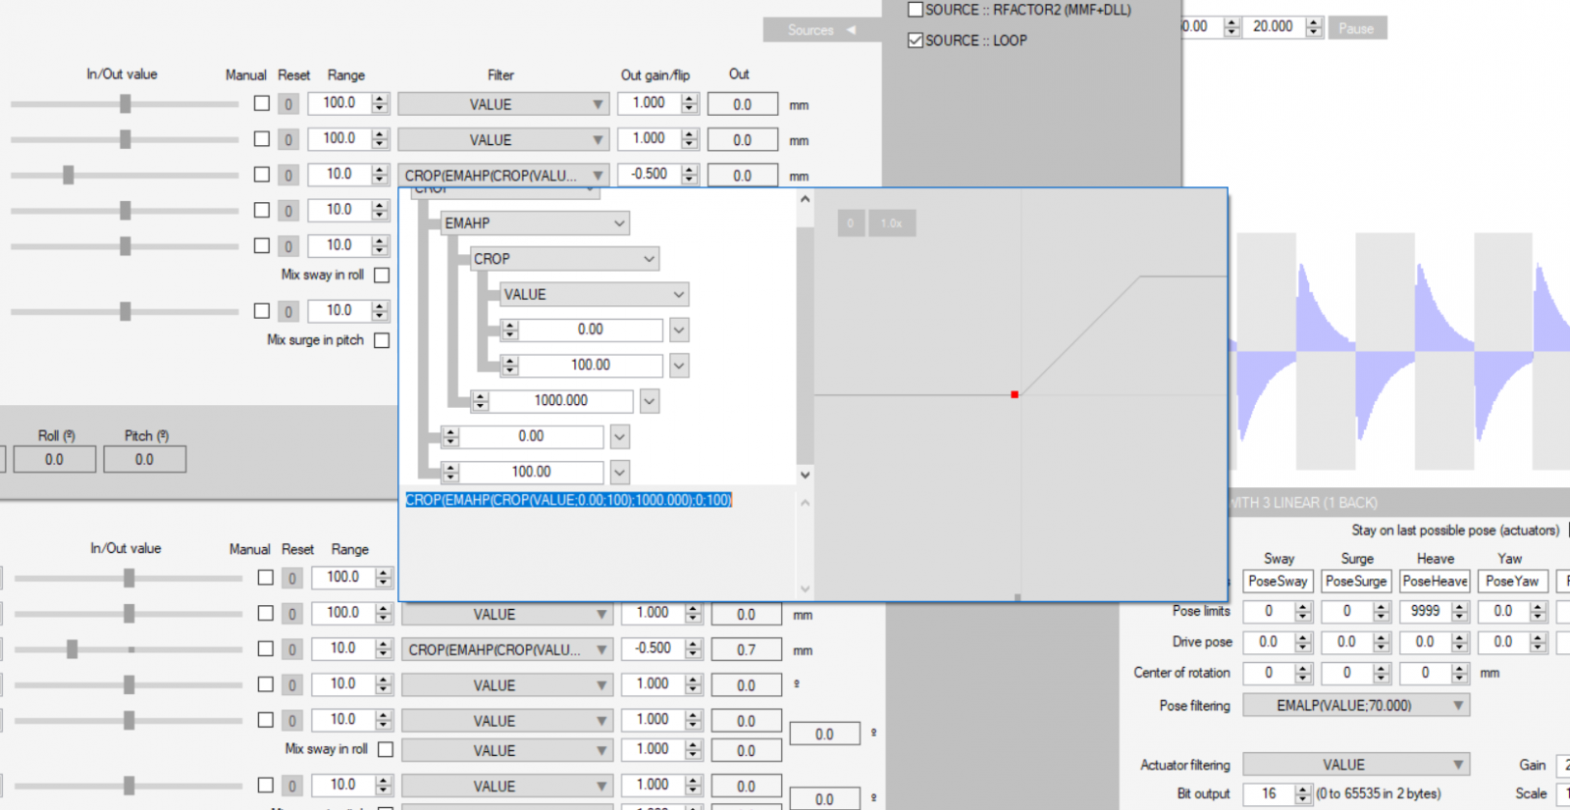This screenshot has height=810, width=1570.
Task: Click the Range 10.0 field in the 0.7 output row
Action: [342, 648]
